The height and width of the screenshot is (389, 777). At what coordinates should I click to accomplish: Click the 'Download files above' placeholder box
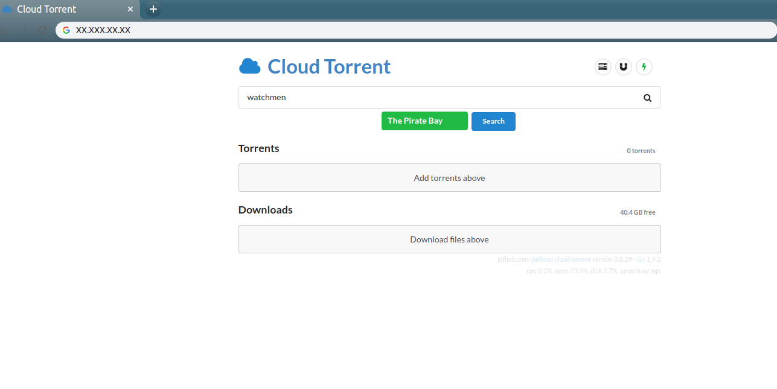pos(450,239)
